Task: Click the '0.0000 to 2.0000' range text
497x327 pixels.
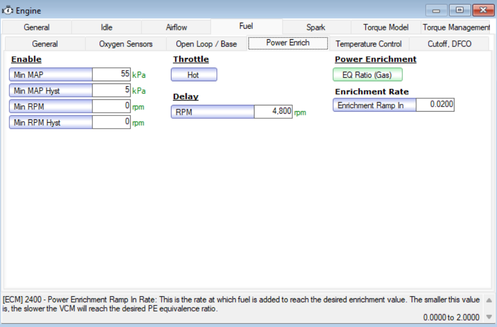Action: (x=451, y=317)
